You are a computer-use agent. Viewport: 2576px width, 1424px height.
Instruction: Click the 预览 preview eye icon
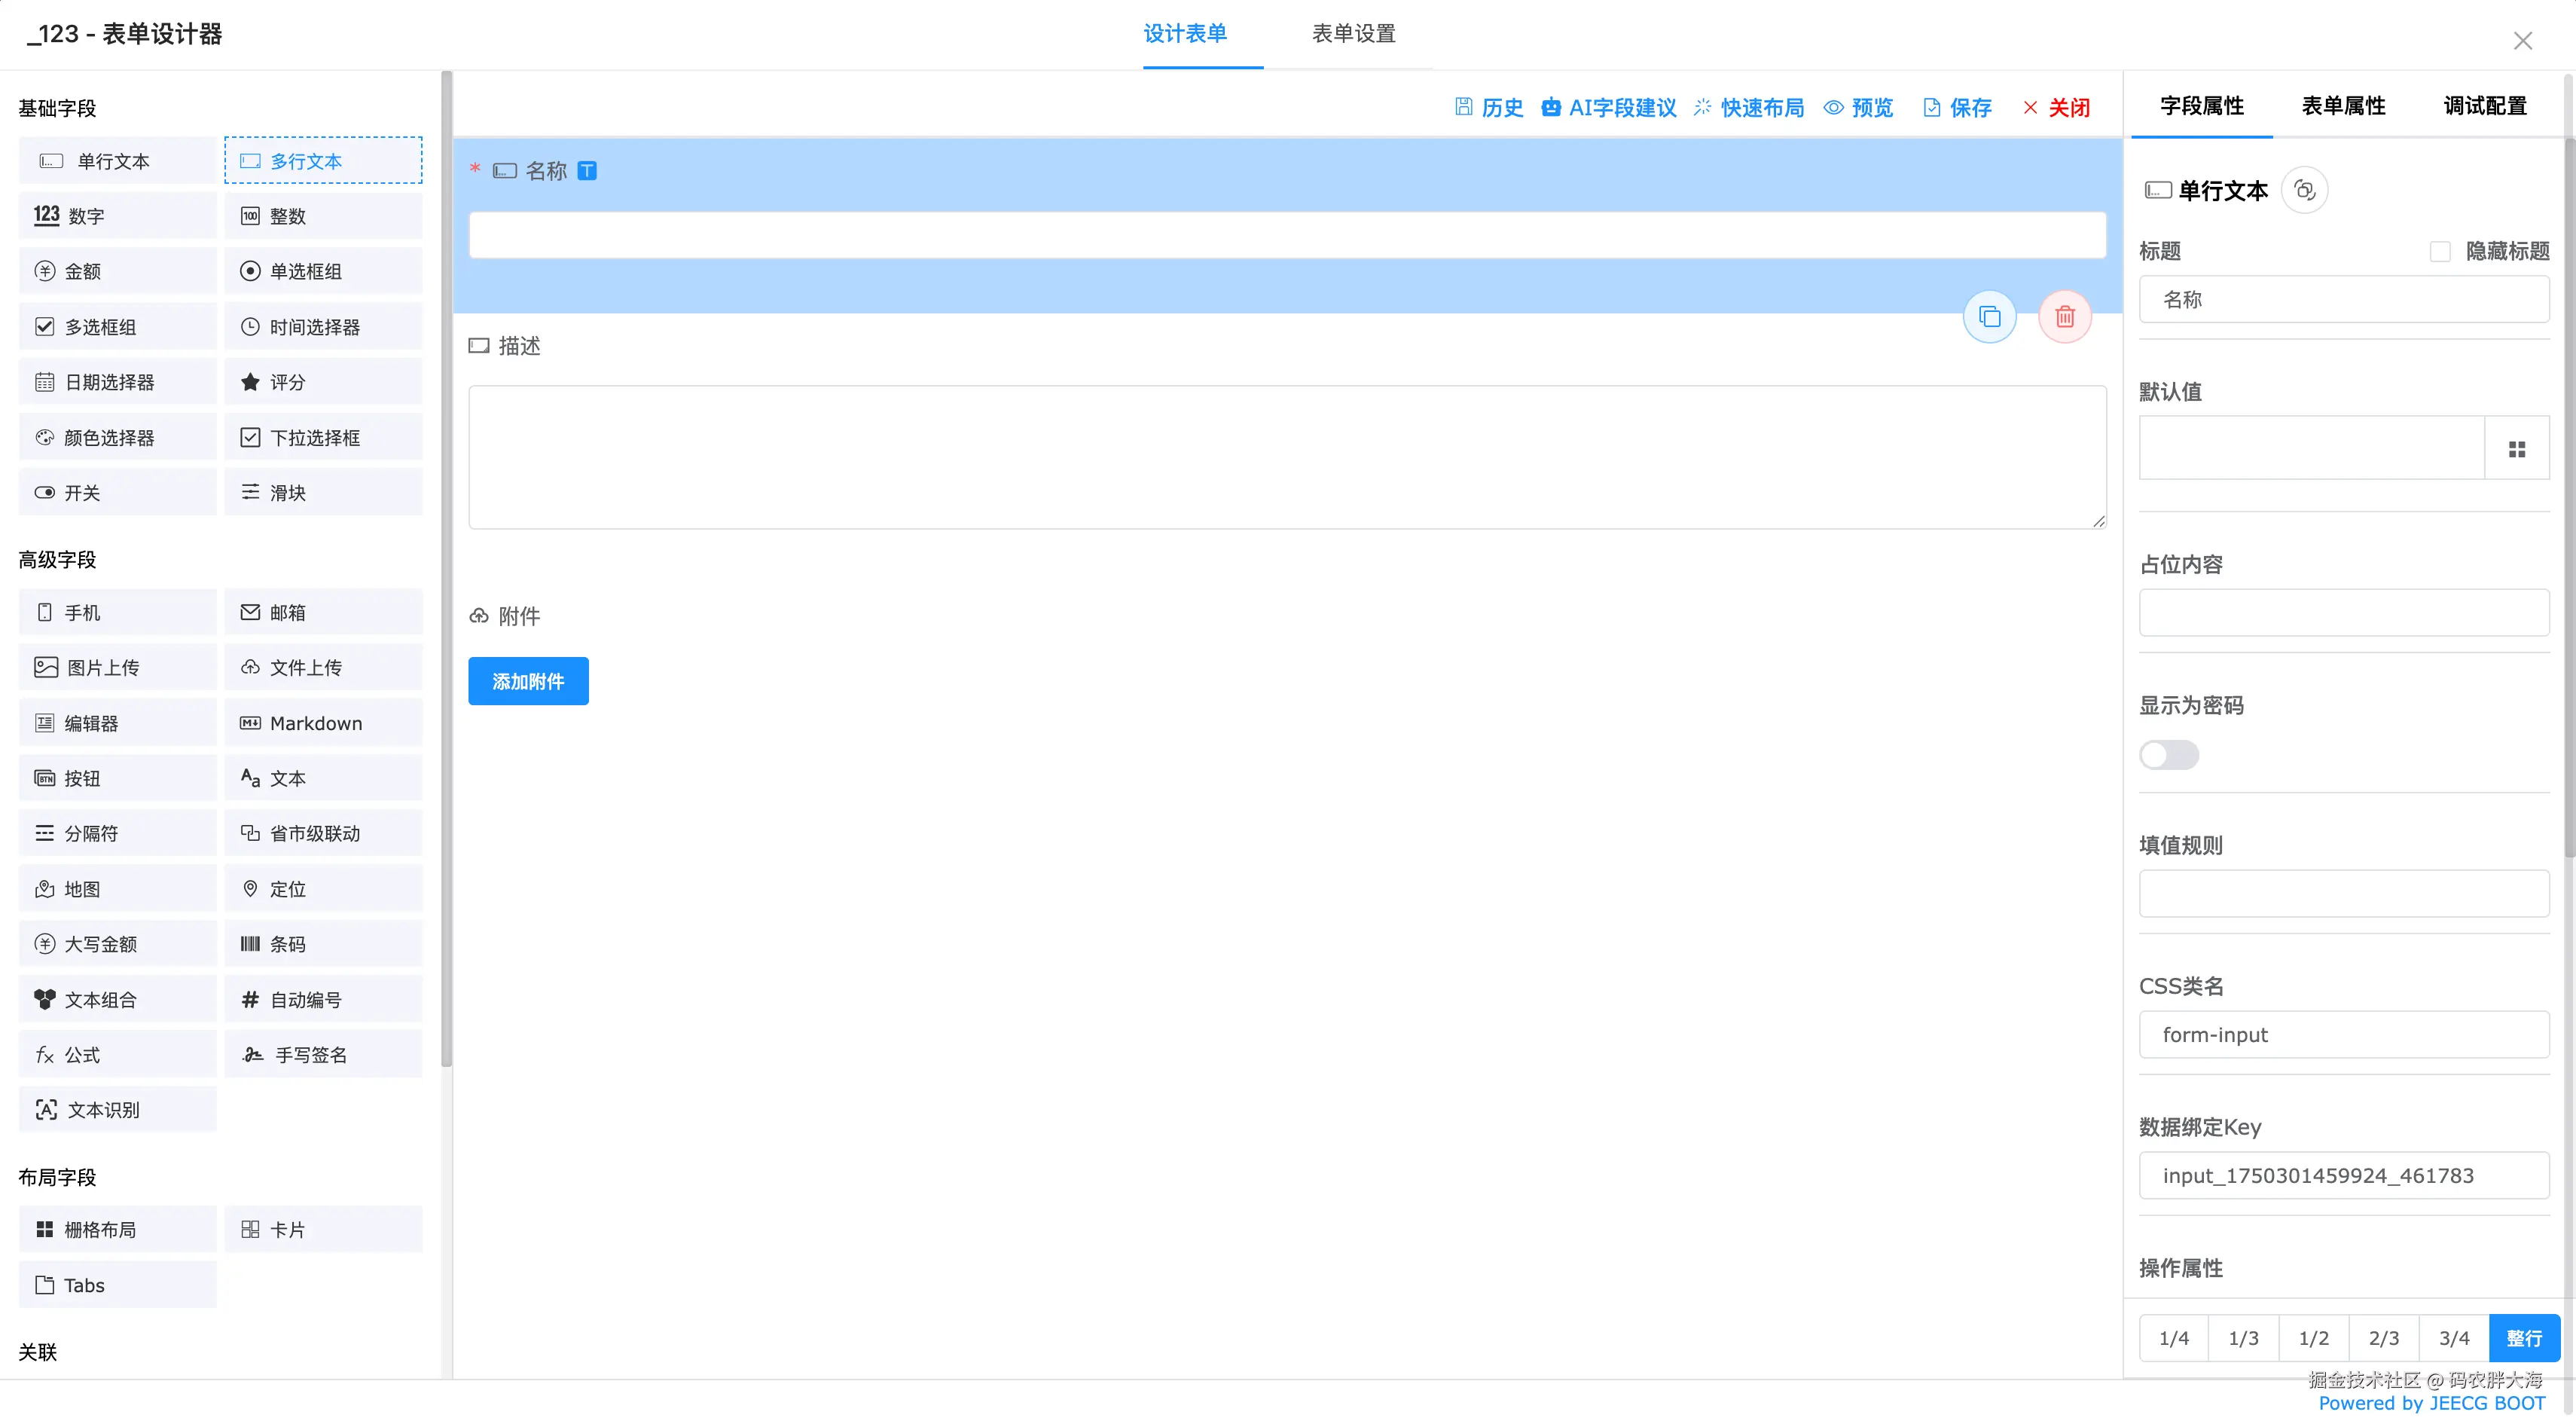point(1833,107)
